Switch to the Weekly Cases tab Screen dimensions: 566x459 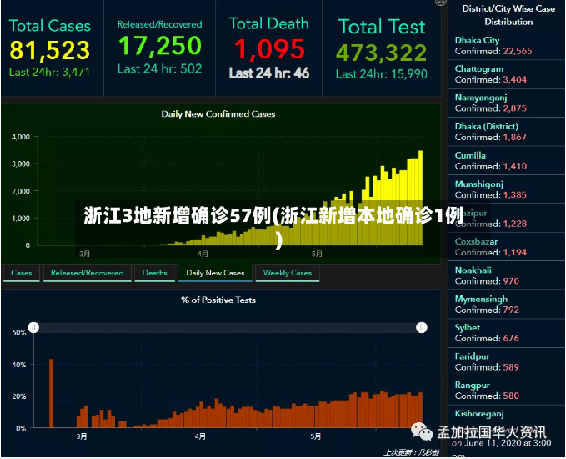pyautogui.click(x=288, y=273)
